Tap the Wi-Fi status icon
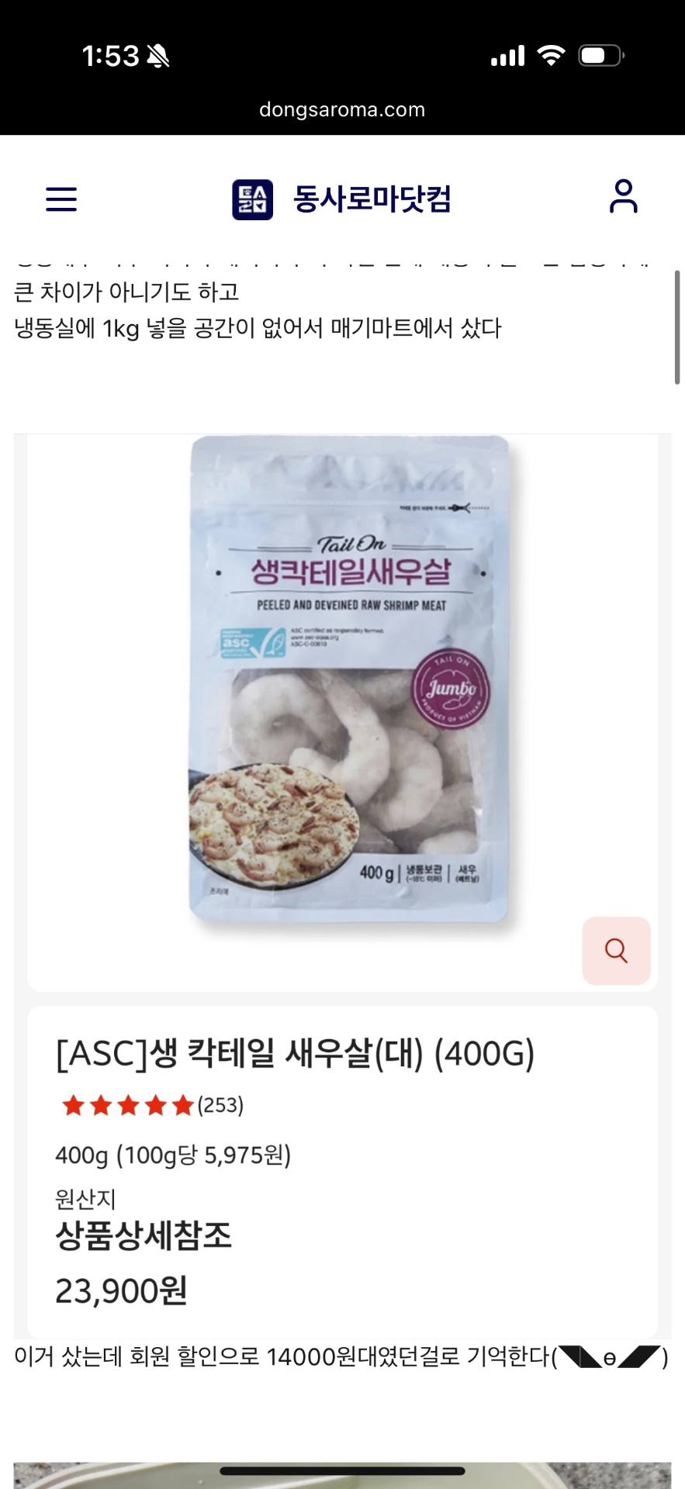 551,56
